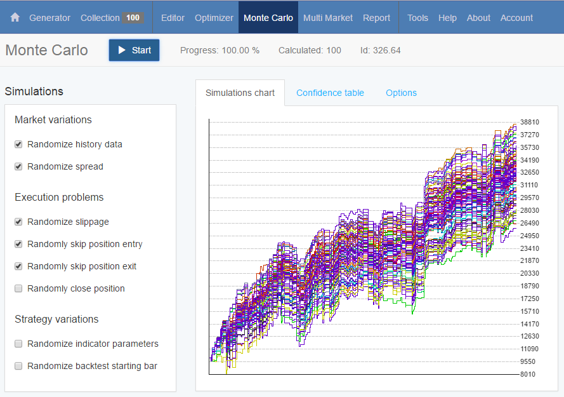564x397 pixels.
Task: Click the 35730 axis value
Action: point(530,147)
